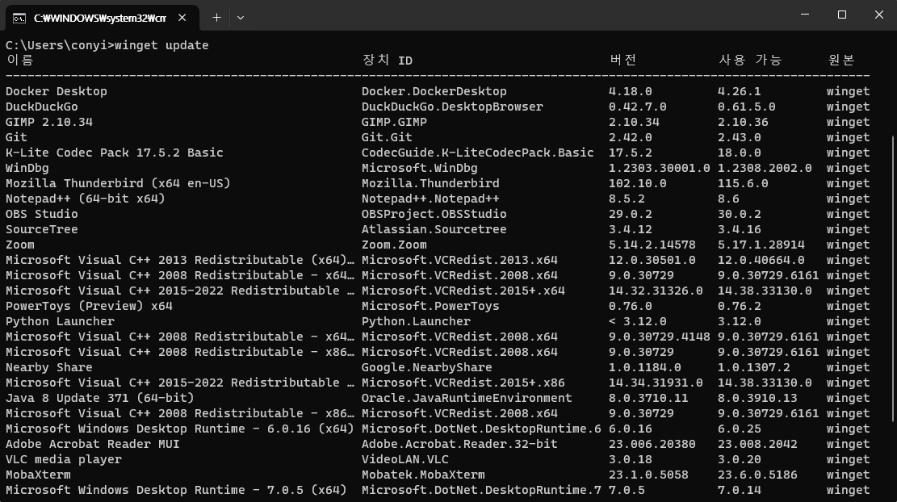Screen dimensions: 897x502
Task: Click version 4.26.1 for Docker Desktop
Action: (739, 91)
